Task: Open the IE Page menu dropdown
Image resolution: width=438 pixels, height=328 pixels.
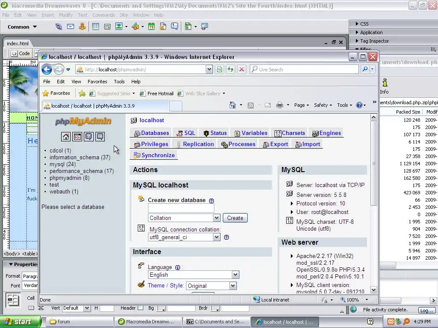Action: point(302,105)
